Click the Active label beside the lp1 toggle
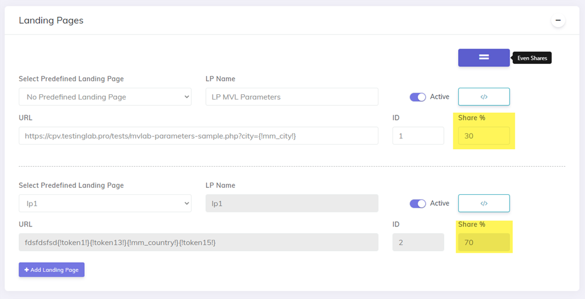Viewport: 585px width, 299px height. click(x=439, y=203)
